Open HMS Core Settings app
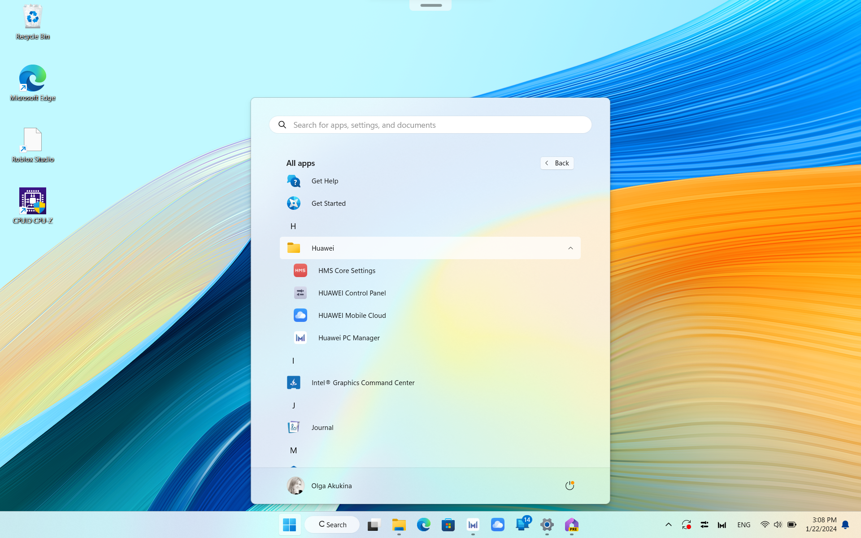This screenshot has width=861, height=538. 430,270
